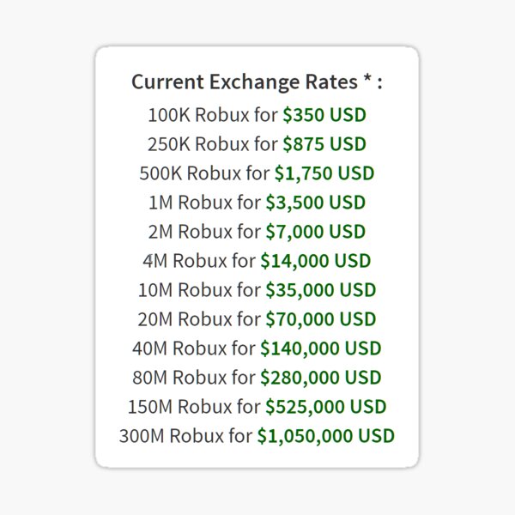Select the 10M Robux text
The width and height of the screenshot is (515, 515).
click(x=178, y=290)
